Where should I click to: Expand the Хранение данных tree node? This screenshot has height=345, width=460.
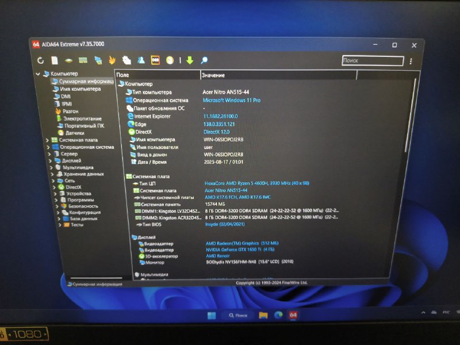click(52, 174)
